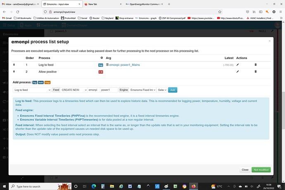
Task: Filter add process by '+inp' badge
Action: 47,83
